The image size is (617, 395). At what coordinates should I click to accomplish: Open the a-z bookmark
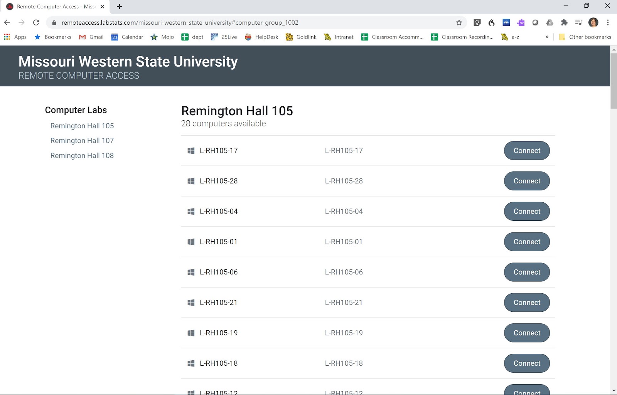click(510, 37)
